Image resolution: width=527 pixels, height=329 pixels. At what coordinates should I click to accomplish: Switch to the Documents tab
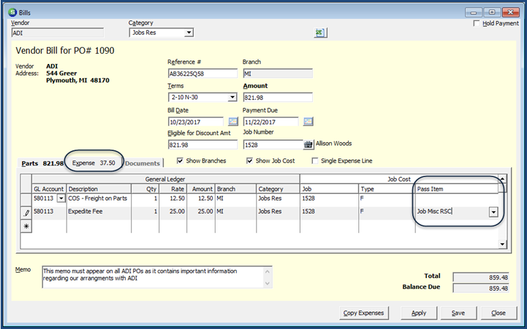click(x=143, y=163)
